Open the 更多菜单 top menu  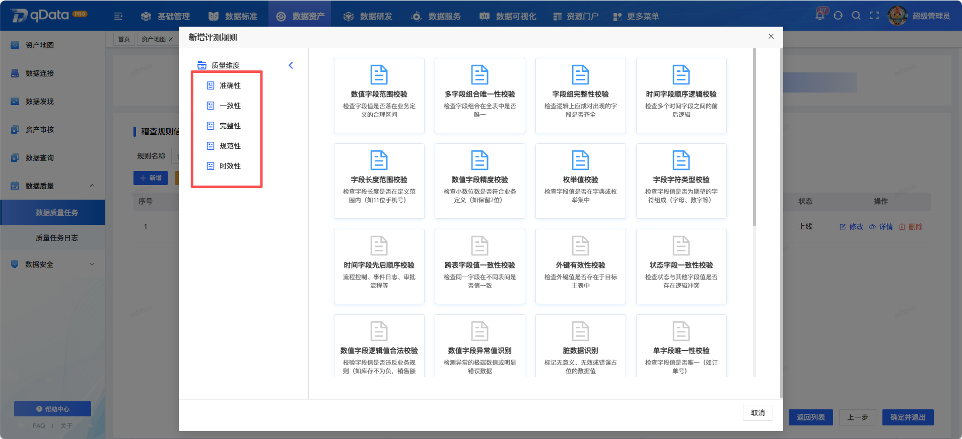pyautogui.click(x=636, y=16)
